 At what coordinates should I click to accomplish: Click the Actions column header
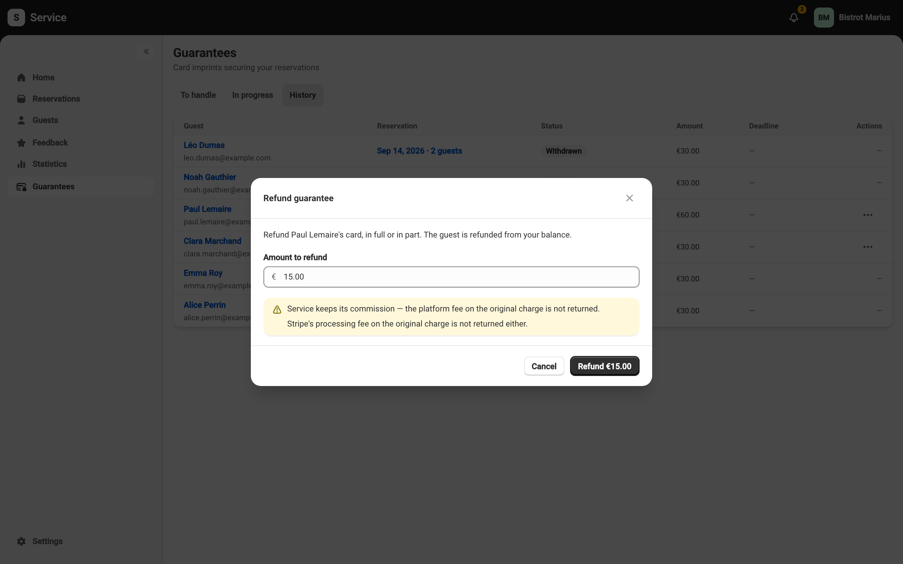869,126
